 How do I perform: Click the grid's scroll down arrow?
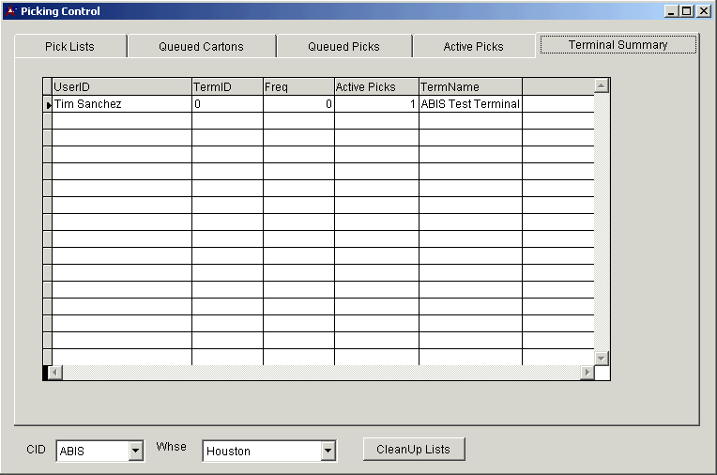pos(602,358)
